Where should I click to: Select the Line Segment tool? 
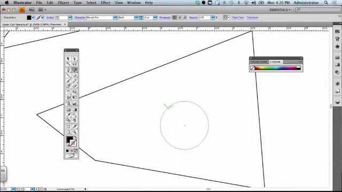pos(68,75)
